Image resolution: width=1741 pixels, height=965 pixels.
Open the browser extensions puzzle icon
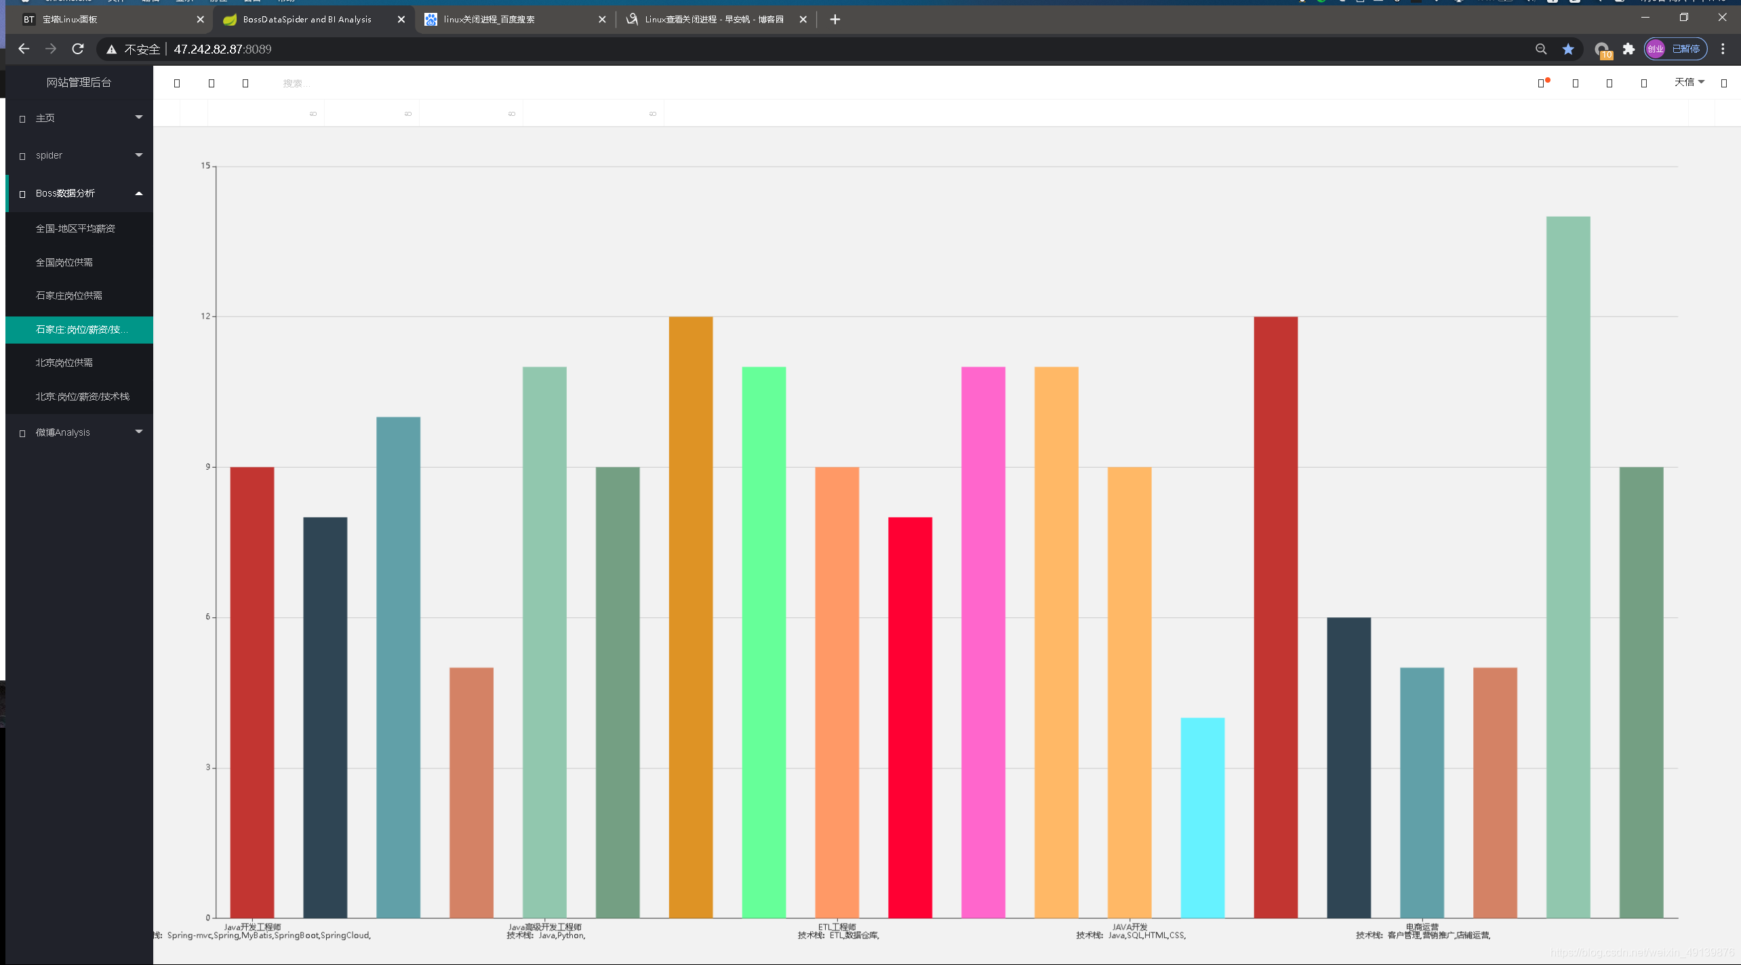(x=1628, y=49)
